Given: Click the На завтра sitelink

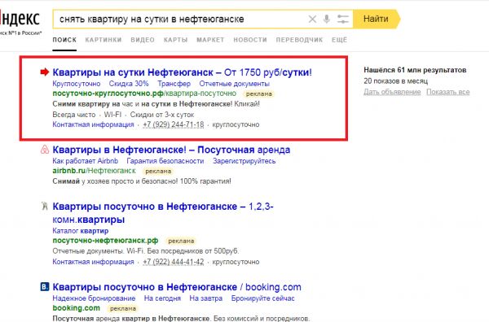Looking at the screenshot, I should (x=206, y=298).
